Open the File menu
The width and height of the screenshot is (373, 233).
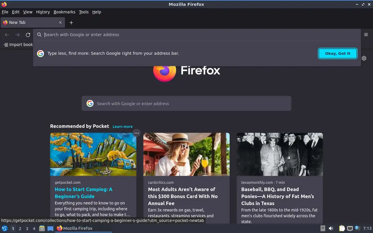pyautogui.click(x=5, y=12)
